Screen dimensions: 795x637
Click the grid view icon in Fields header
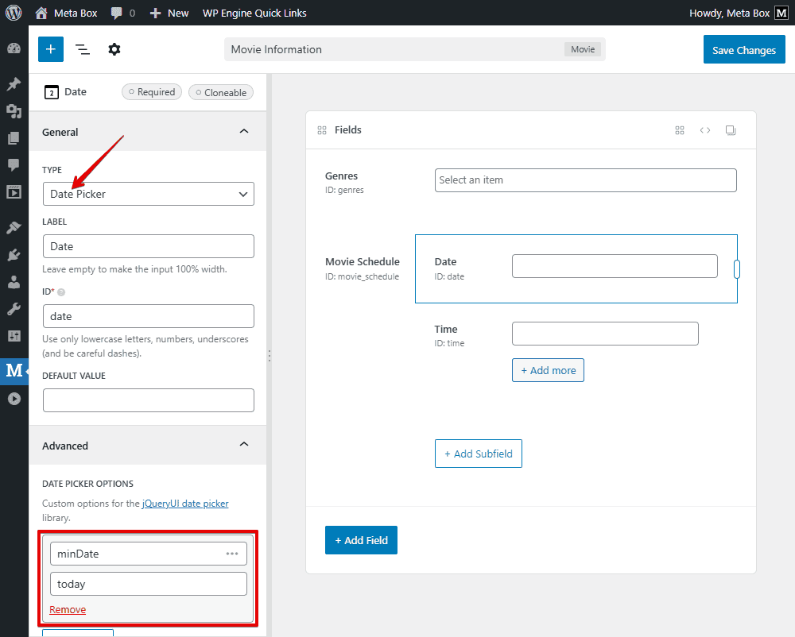coord(680,130)
